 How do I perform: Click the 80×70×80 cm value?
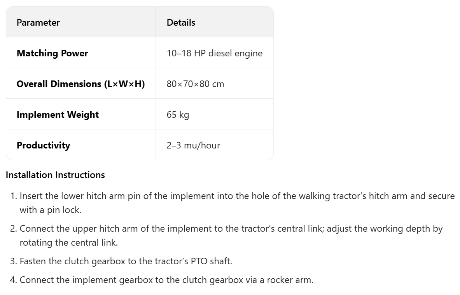point(195,84)
